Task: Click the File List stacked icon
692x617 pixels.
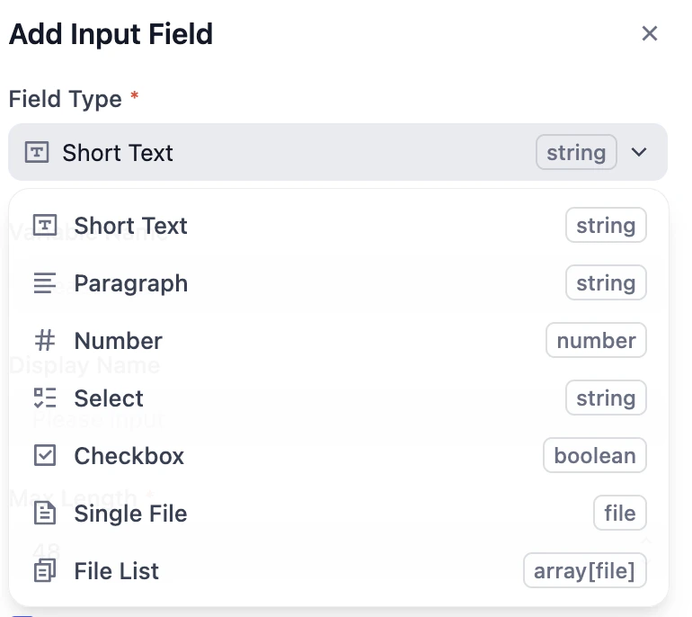Action: [44, 571]
